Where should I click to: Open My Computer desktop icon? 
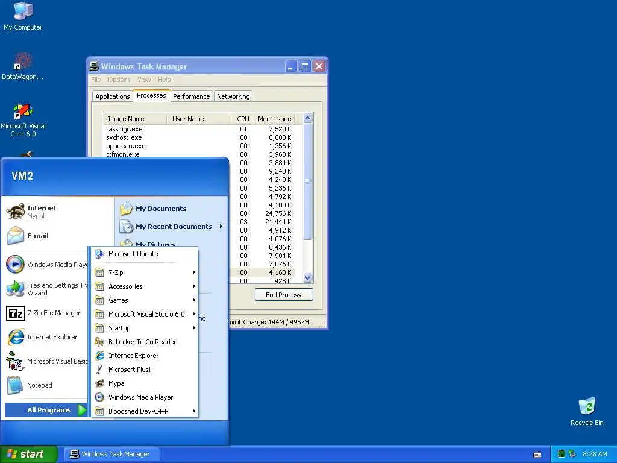[x=23, y=16]
